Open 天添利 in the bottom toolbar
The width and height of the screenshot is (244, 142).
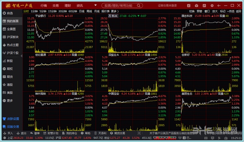point(100,133)
